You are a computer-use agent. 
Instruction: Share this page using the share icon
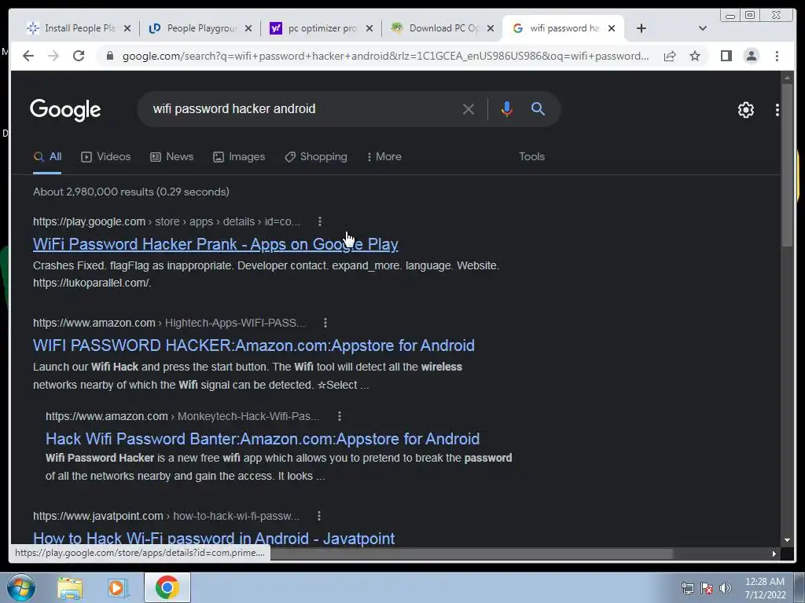point(670,56)
